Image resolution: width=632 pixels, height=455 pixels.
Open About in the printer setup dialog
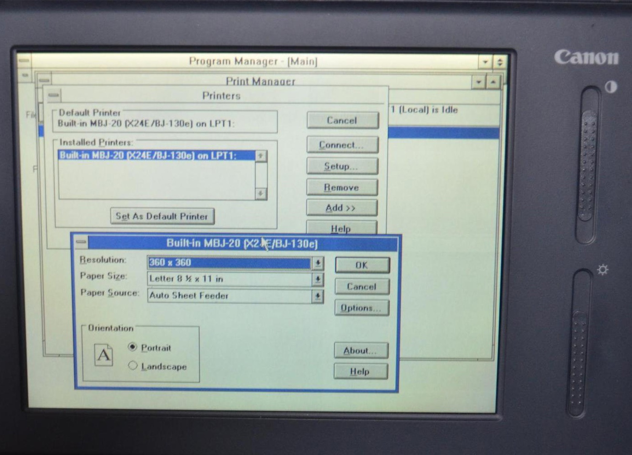(x=361, y=350)
